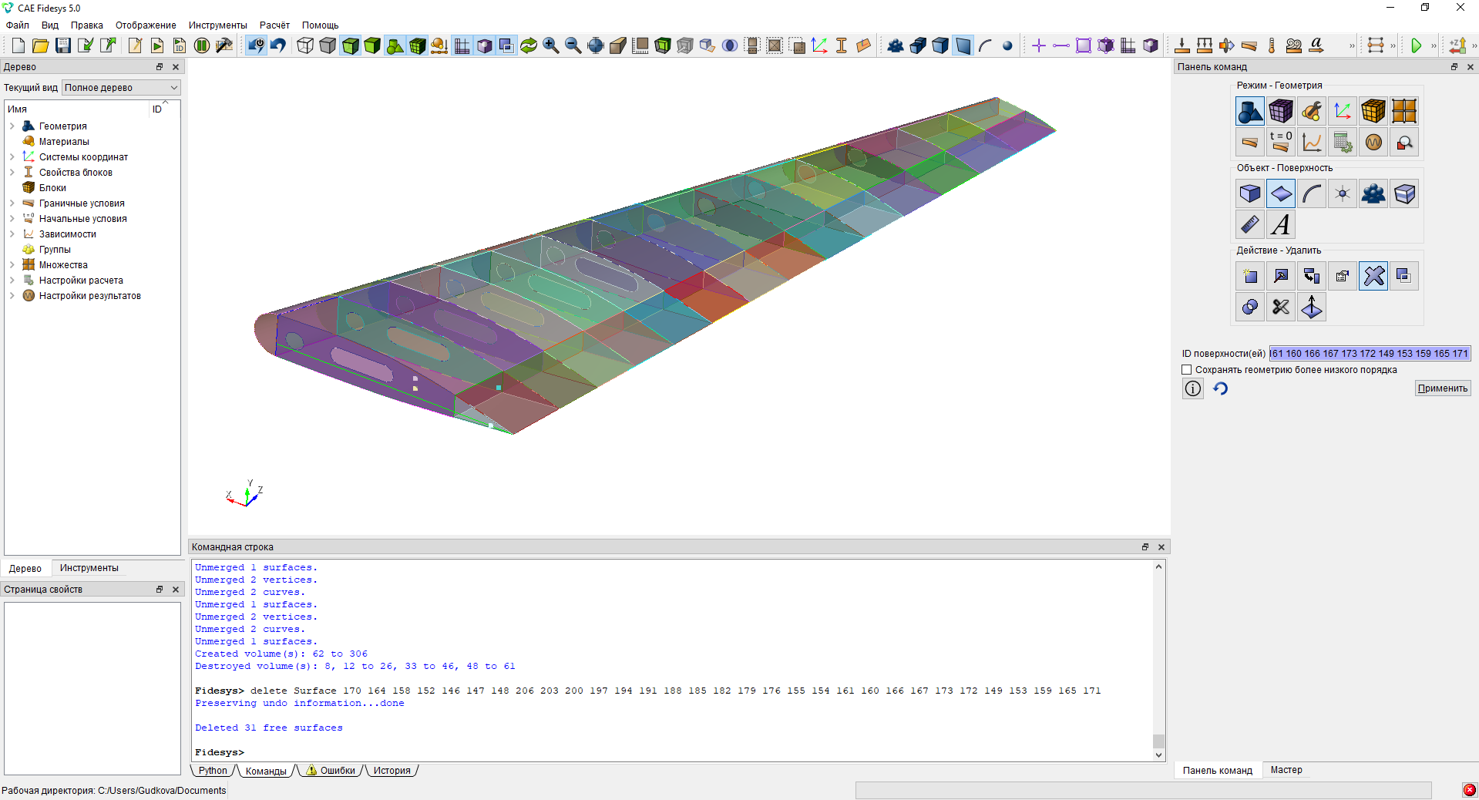Click the info button in command panel
This screenshot has height=800, width=1479.
1193,388
